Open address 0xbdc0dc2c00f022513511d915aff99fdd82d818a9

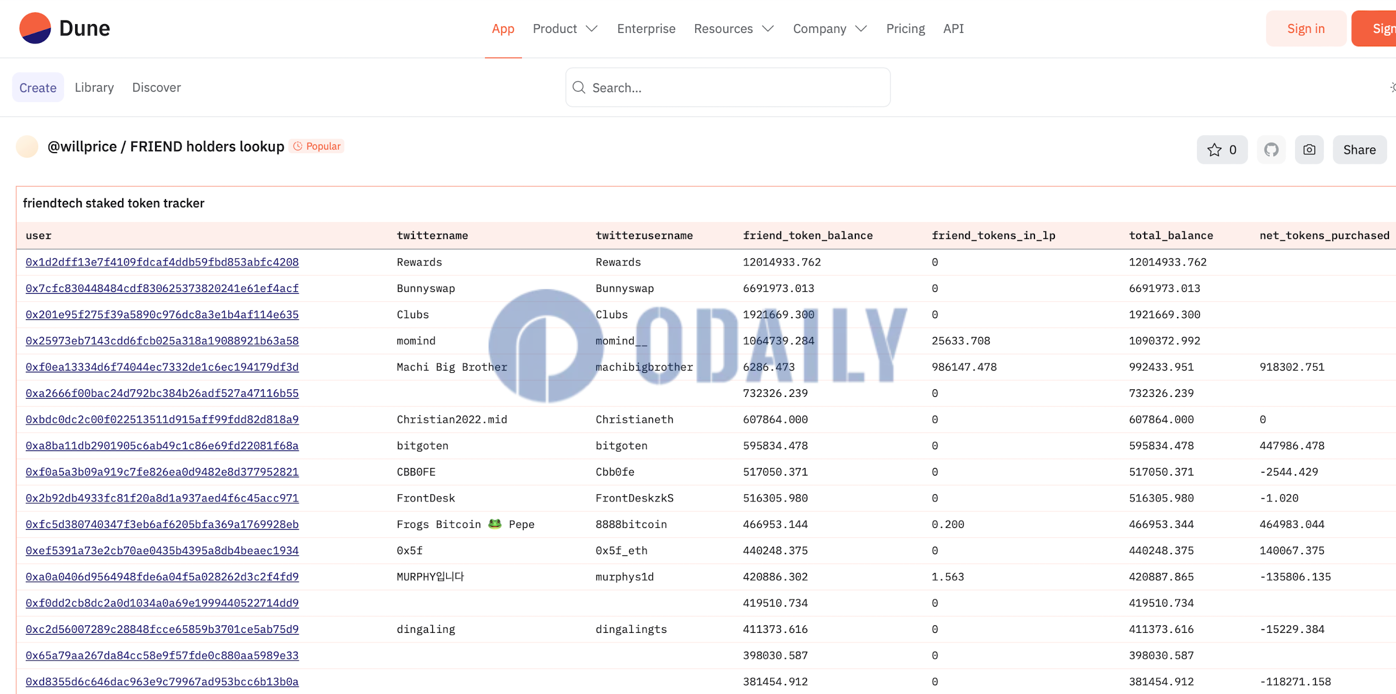tap(162, 419)
